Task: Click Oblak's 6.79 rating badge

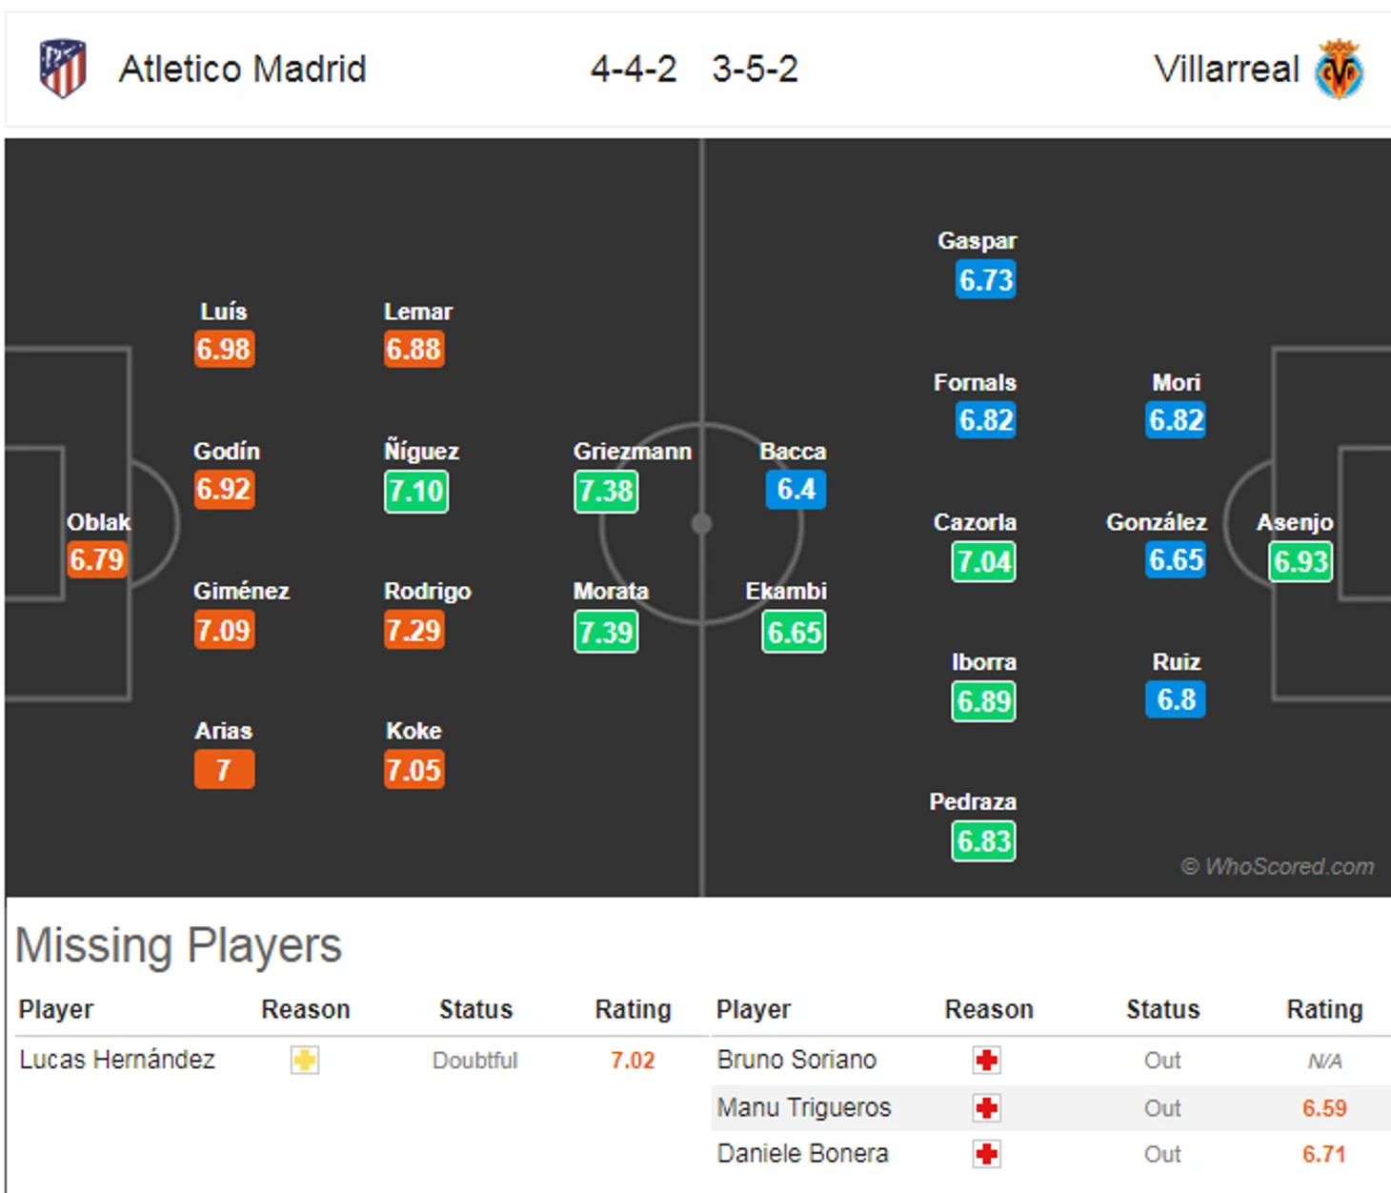Action: [96, 559]
